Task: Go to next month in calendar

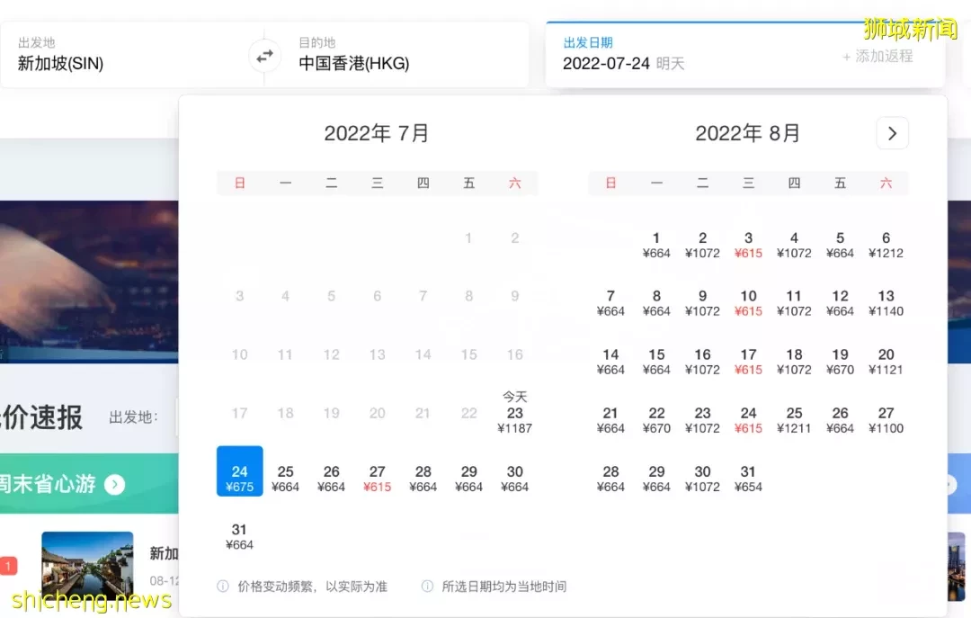Action: (893, 133)
